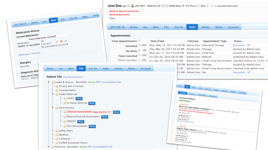
Task: Enable the For Prov checkbox
Action: click(x=198, y=6)
